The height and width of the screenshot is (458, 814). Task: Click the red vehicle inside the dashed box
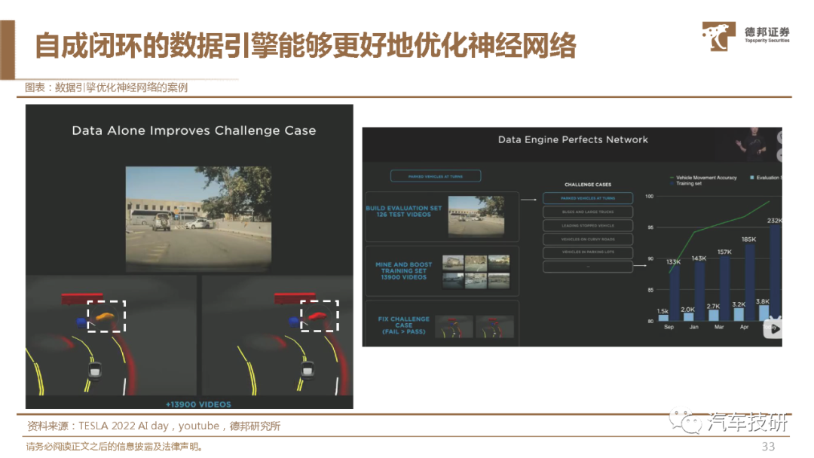tap(317, 316)
